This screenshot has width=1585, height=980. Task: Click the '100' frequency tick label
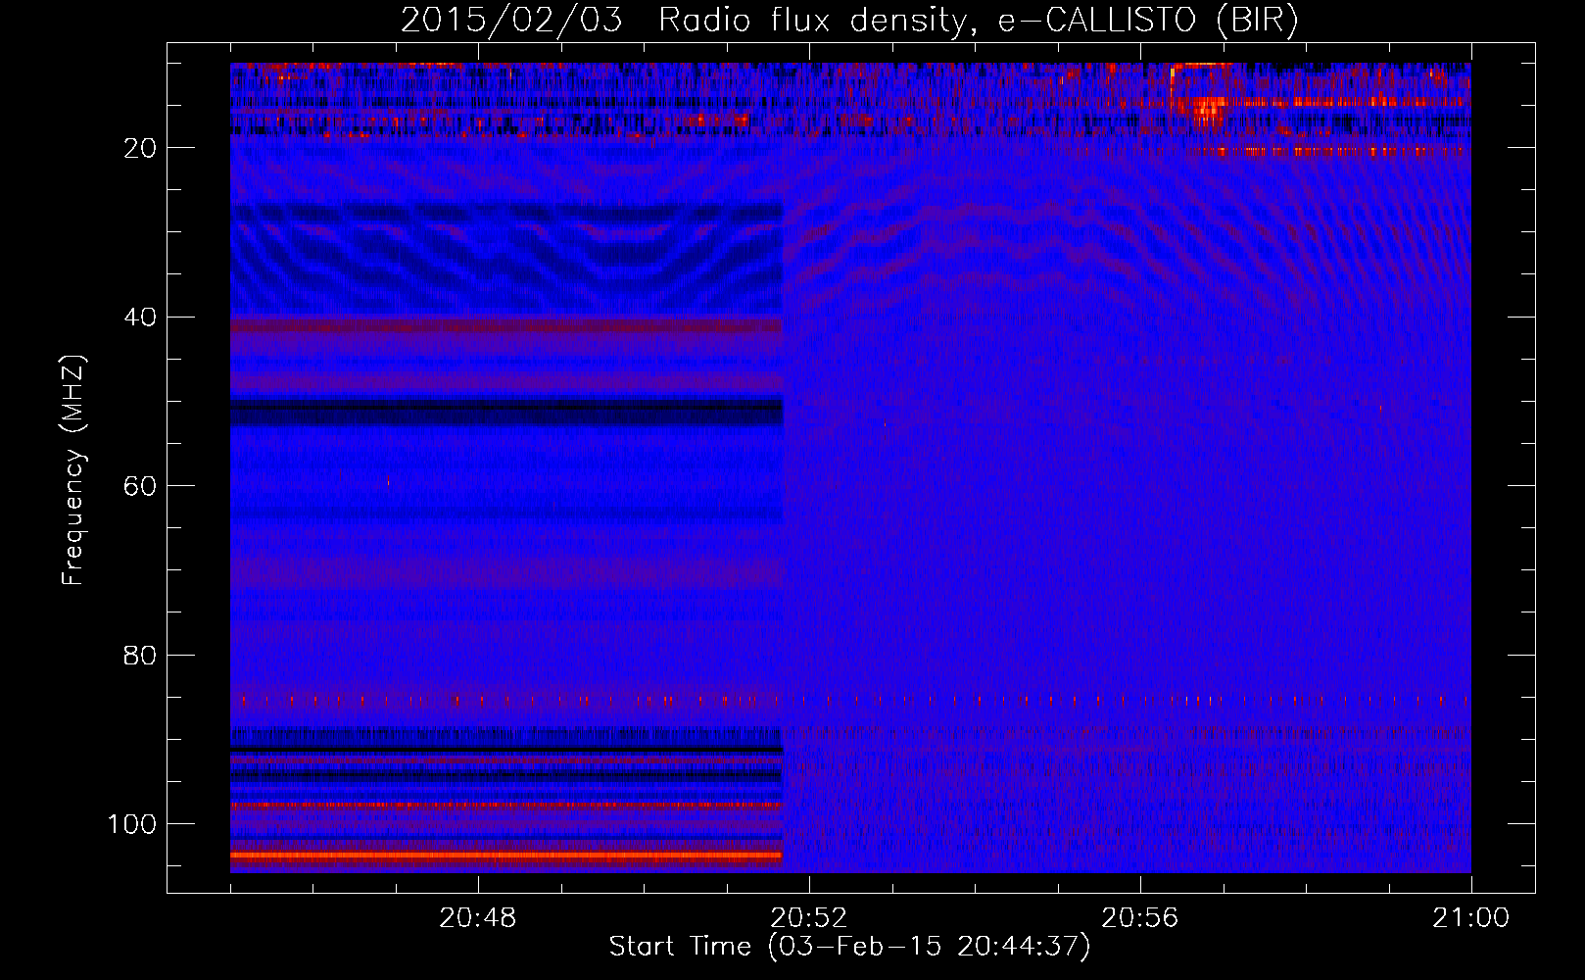point(132,824)
